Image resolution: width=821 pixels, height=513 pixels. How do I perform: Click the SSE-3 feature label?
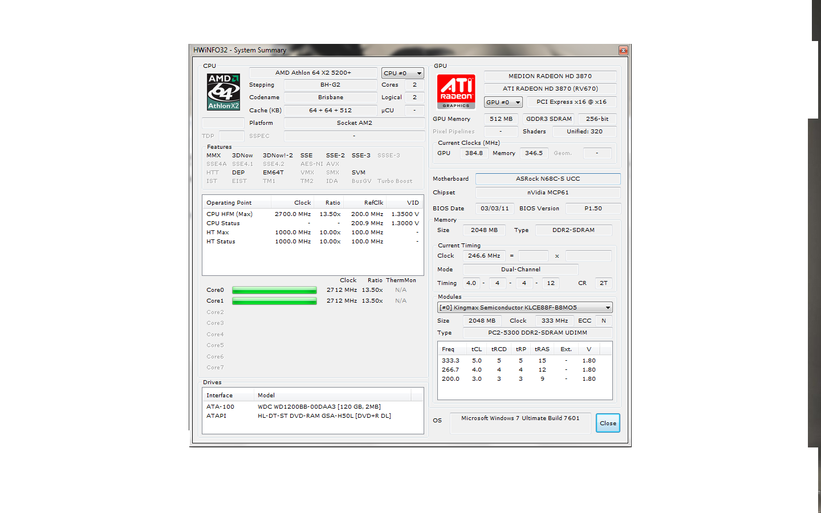point(361,156)
